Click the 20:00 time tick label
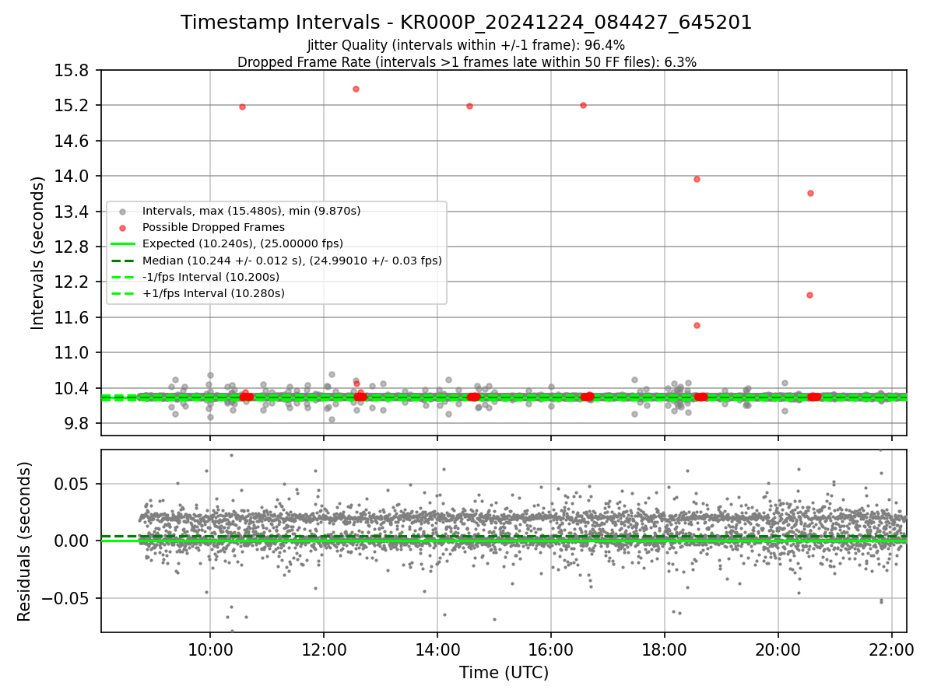Viewport: 934px width, 700px height. tap(778, 649)
